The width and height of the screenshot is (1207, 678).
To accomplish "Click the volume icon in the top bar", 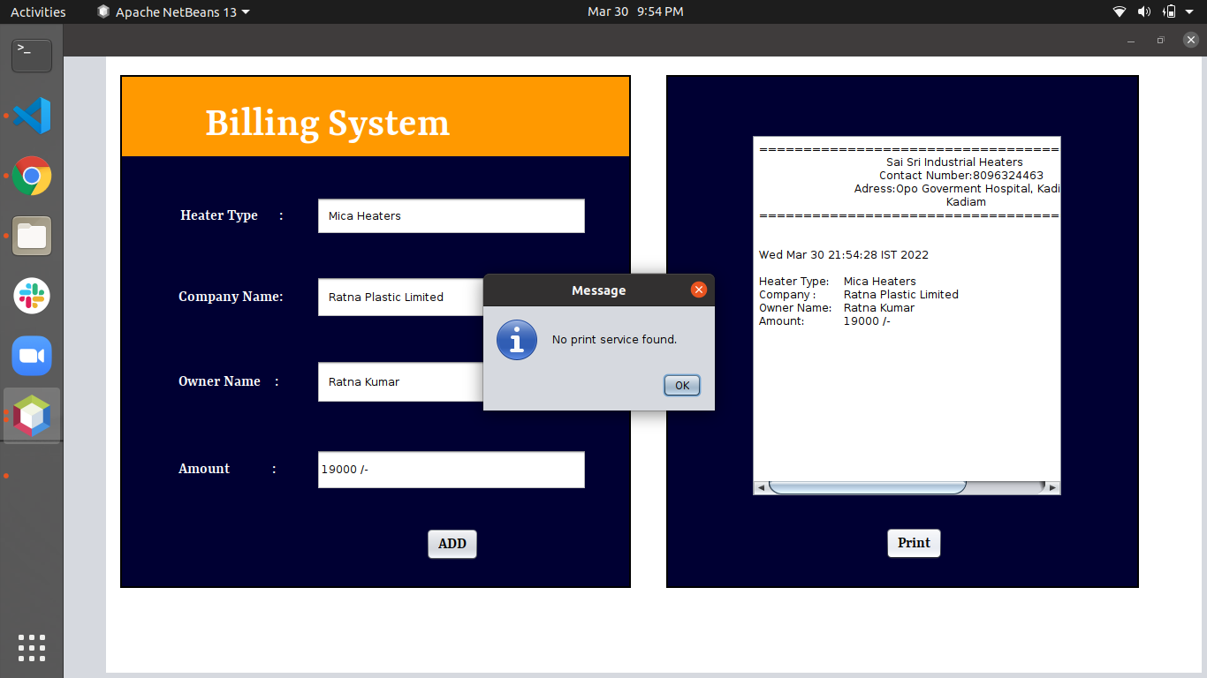I will tap(1145, 11).
